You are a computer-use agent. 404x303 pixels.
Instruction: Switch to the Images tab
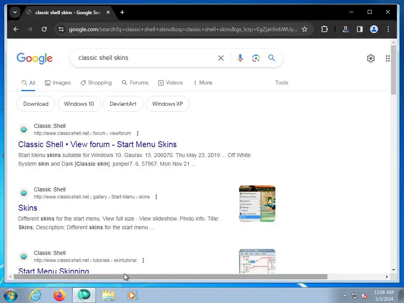point(58,83)
